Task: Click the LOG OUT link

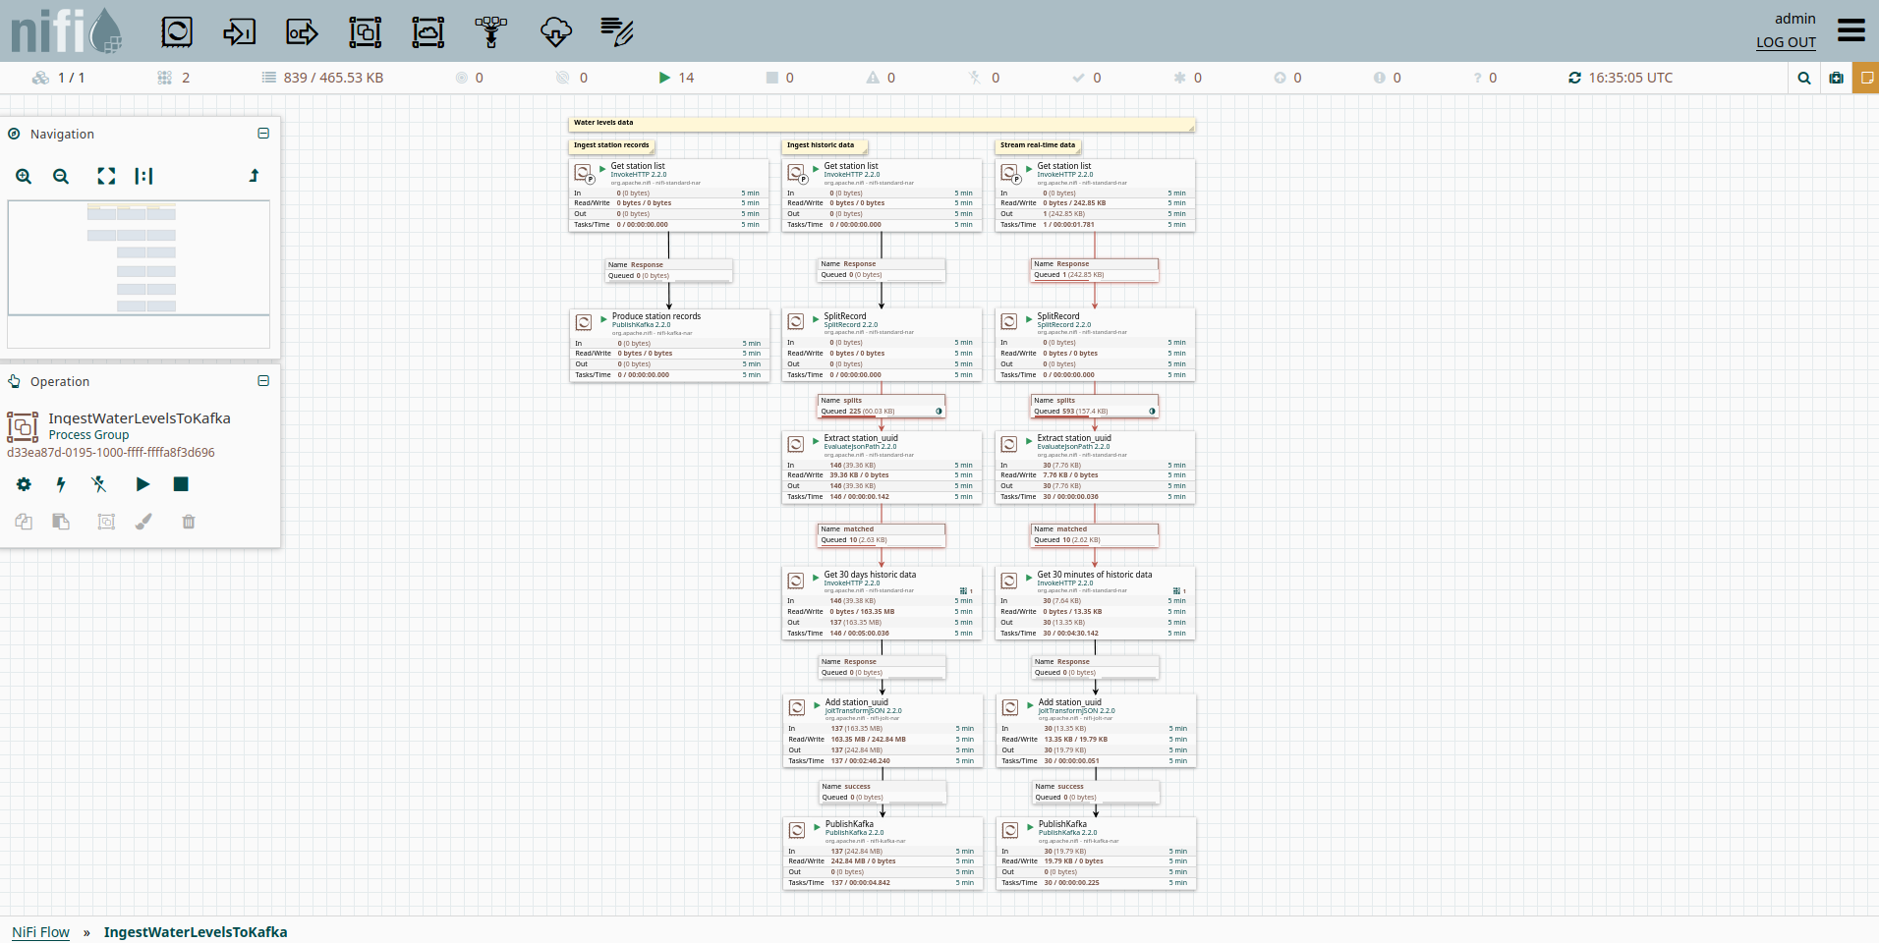Action: [x=1786, y=42]
